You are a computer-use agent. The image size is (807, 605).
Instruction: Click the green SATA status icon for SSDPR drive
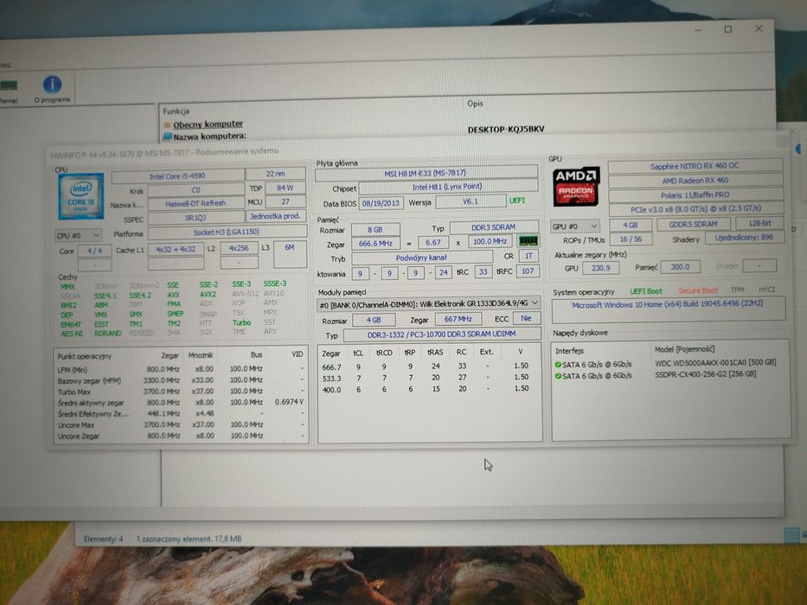[x=558, y=376]
